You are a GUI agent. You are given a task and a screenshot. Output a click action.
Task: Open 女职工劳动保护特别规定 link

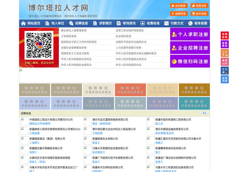[130, 31]
